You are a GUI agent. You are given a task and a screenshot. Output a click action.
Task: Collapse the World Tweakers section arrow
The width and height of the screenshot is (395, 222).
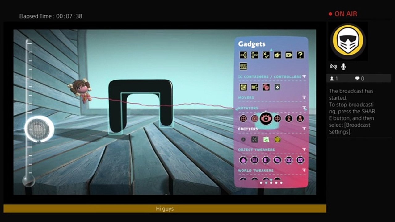tap(304, 170)
